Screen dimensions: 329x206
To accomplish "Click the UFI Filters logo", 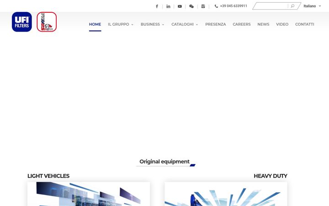I will point(22,22).
